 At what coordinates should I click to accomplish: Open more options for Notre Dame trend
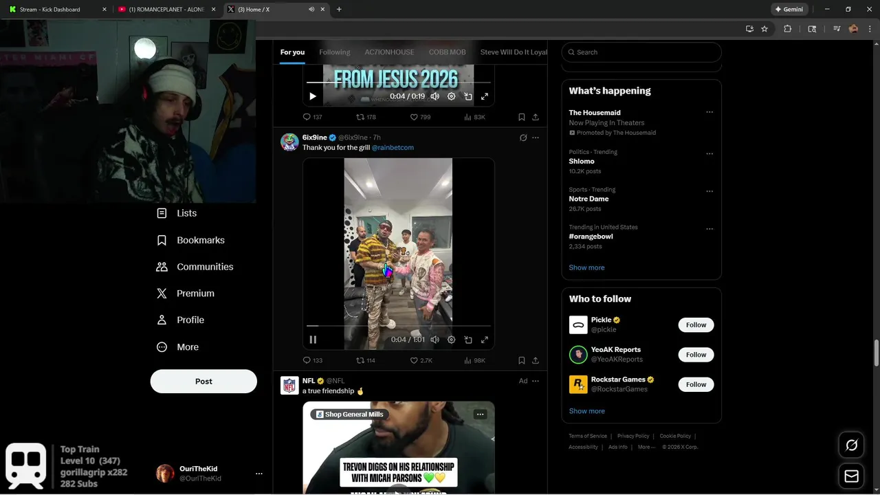[709, 191]
